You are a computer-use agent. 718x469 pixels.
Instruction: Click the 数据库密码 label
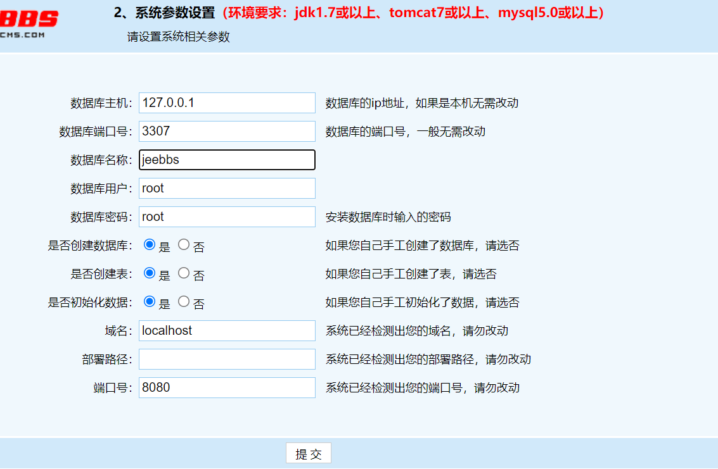pyautogui.click(x=101, y=217)
